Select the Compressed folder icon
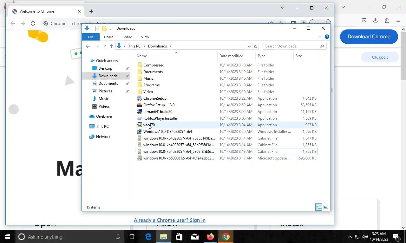 pos(139,65)
